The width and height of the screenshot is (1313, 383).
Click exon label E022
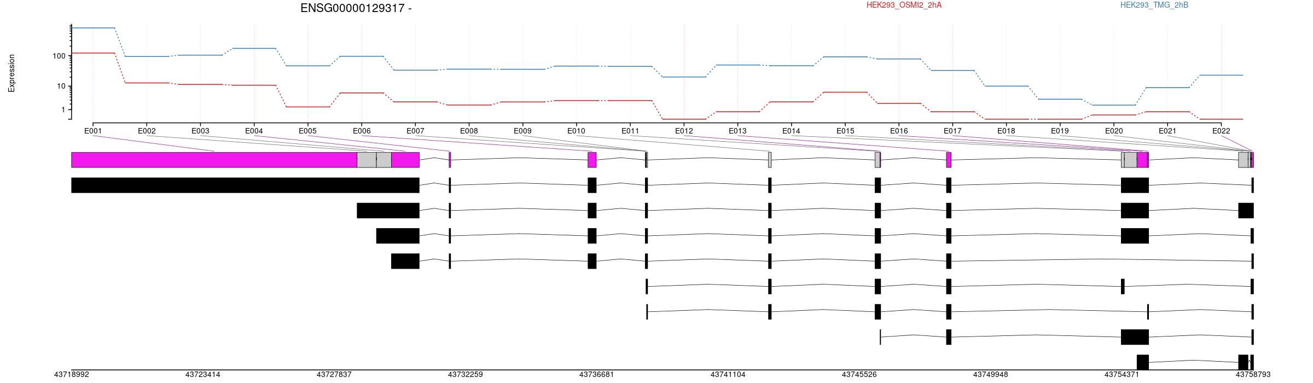[x=1221, y=131]
